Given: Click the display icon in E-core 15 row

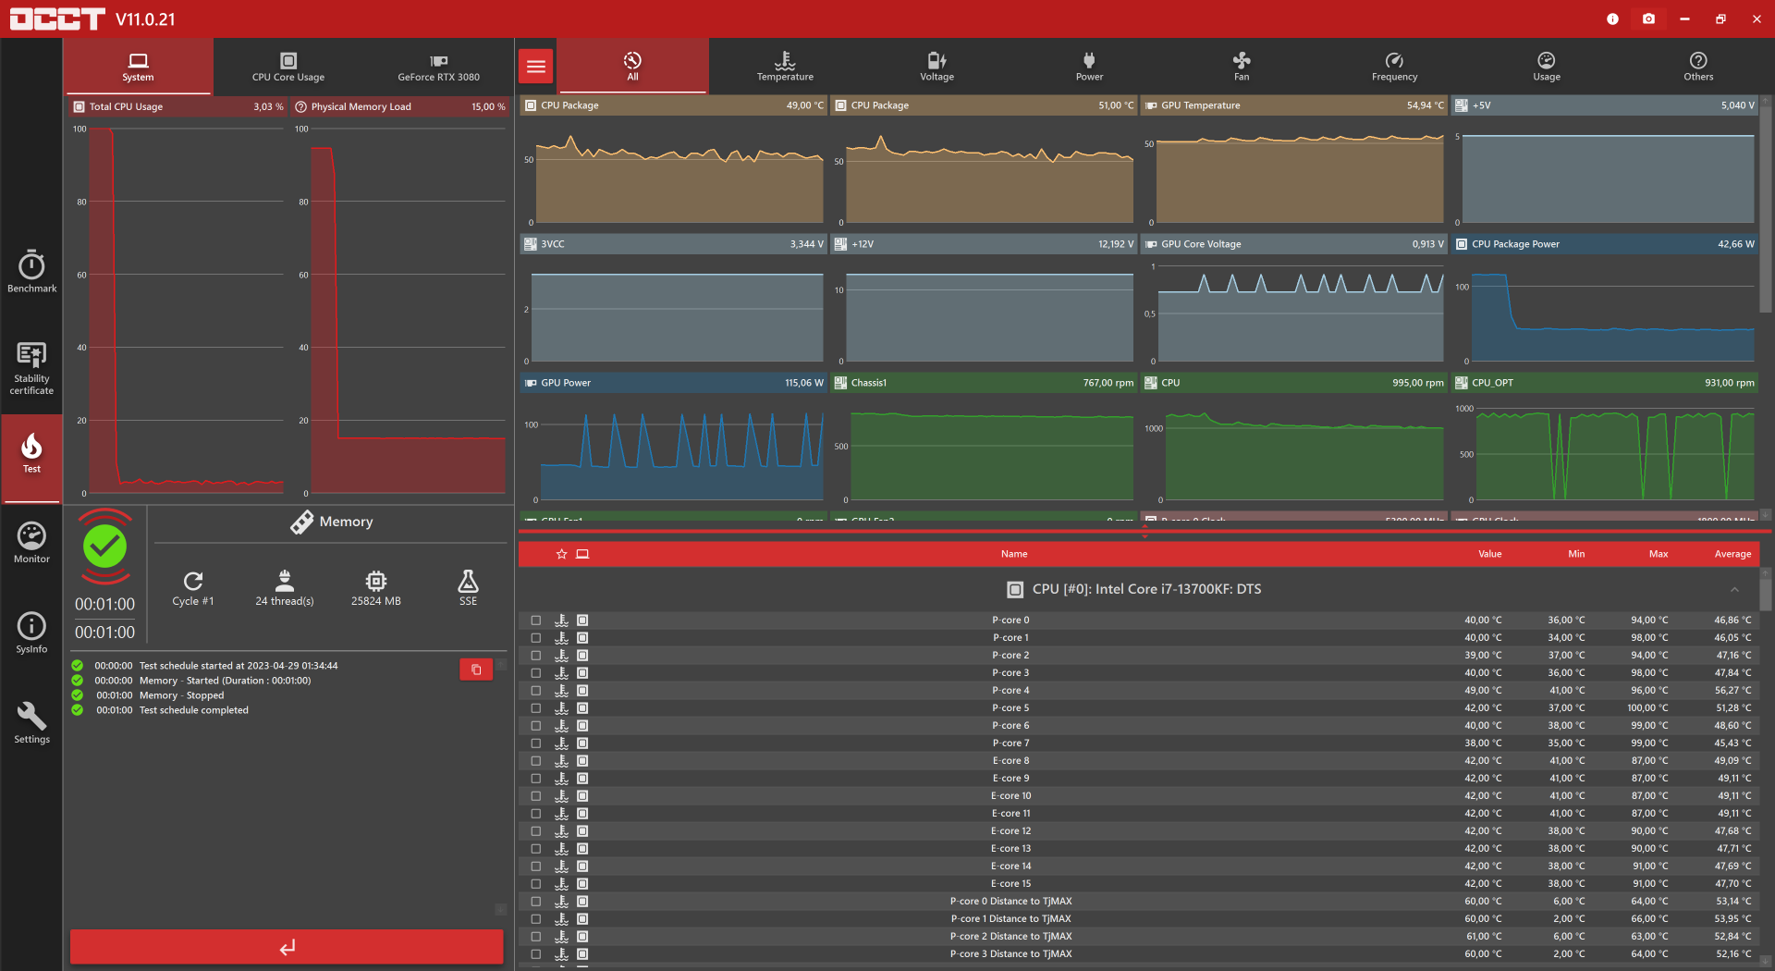Looking at the screenshot, I should [582, 884].
